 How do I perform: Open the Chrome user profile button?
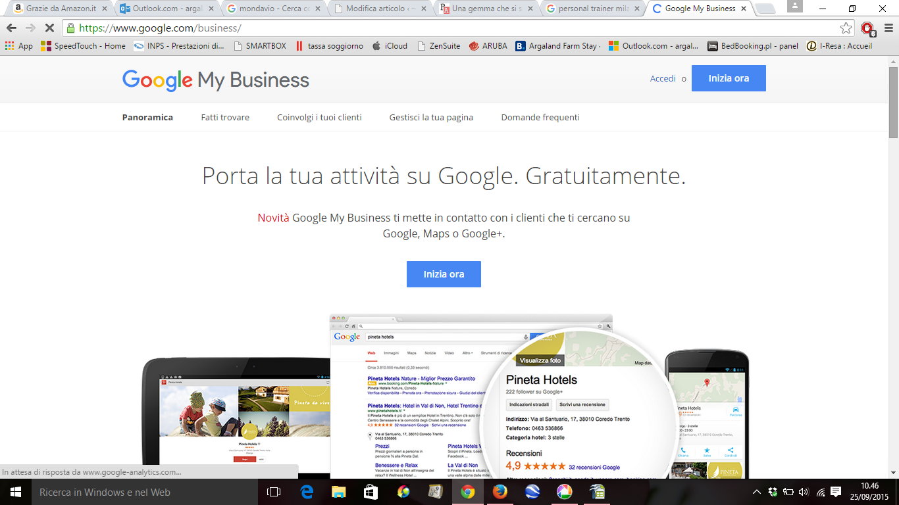[795, 6]
